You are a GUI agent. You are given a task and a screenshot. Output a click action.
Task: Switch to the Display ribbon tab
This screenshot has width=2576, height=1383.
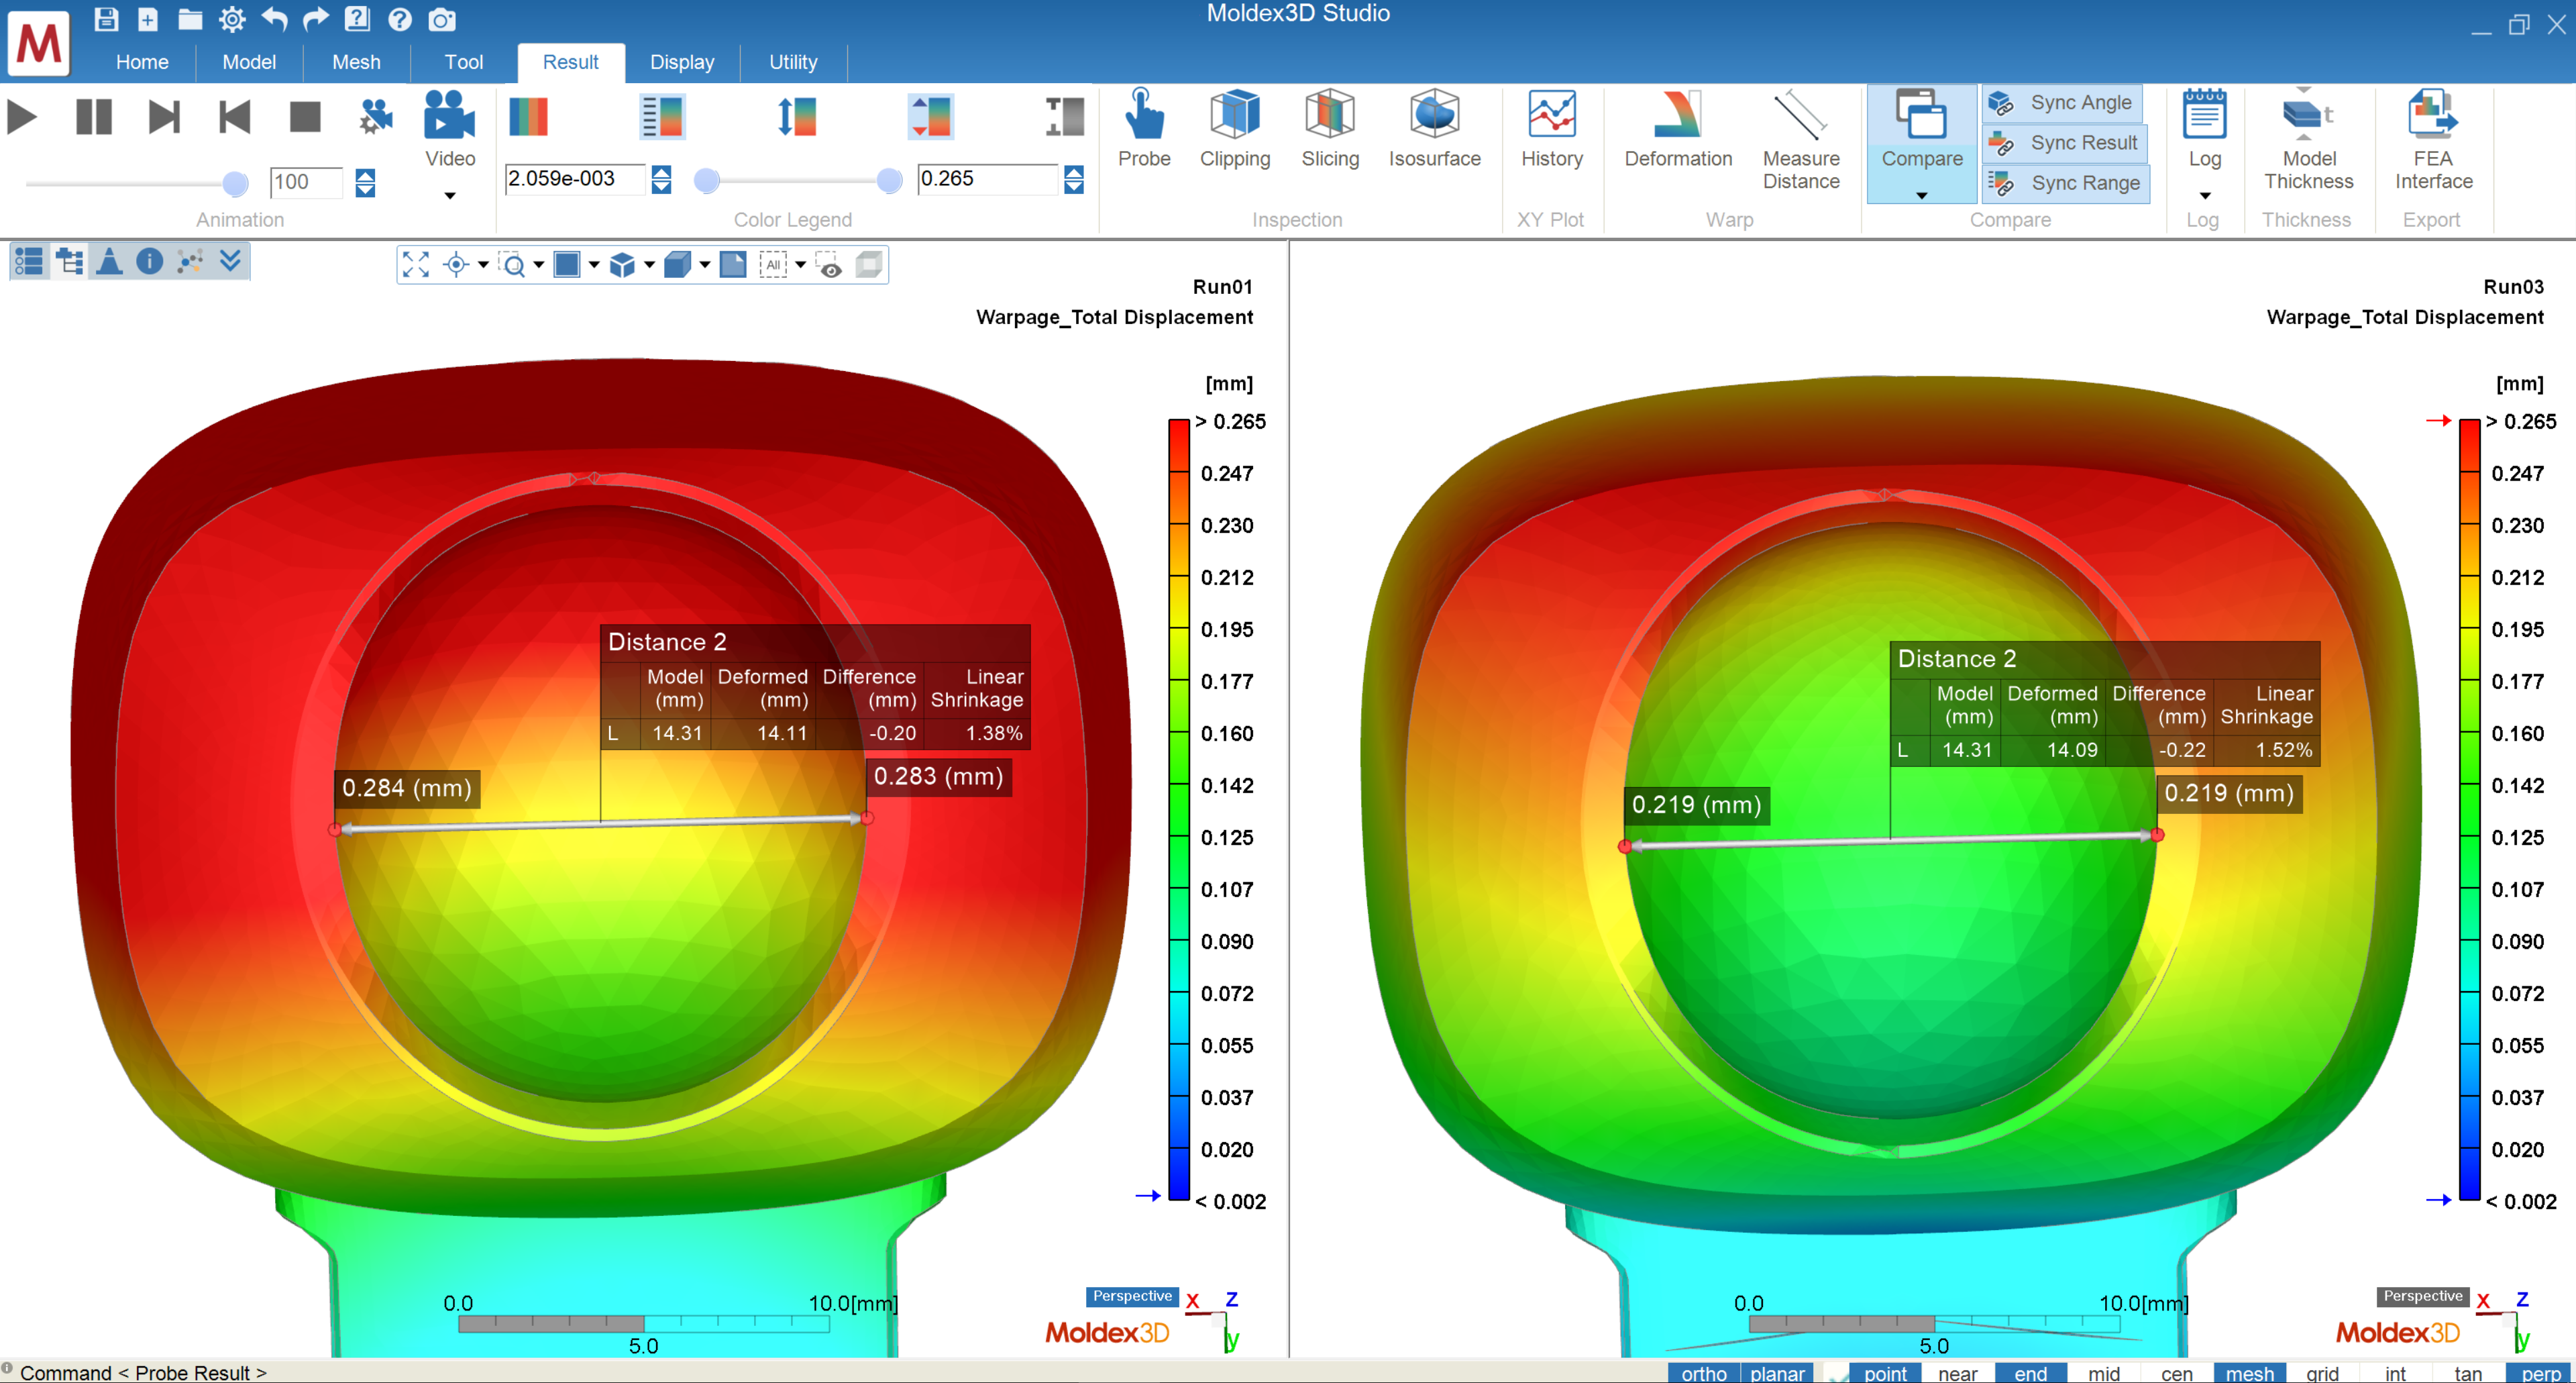[x=682, y=62]
